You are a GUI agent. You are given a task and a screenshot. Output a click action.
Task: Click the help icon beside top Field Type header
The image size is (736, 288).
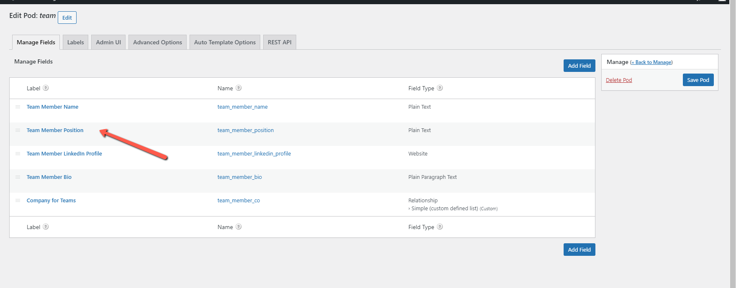pyautogui.click(x=440, y=88)
